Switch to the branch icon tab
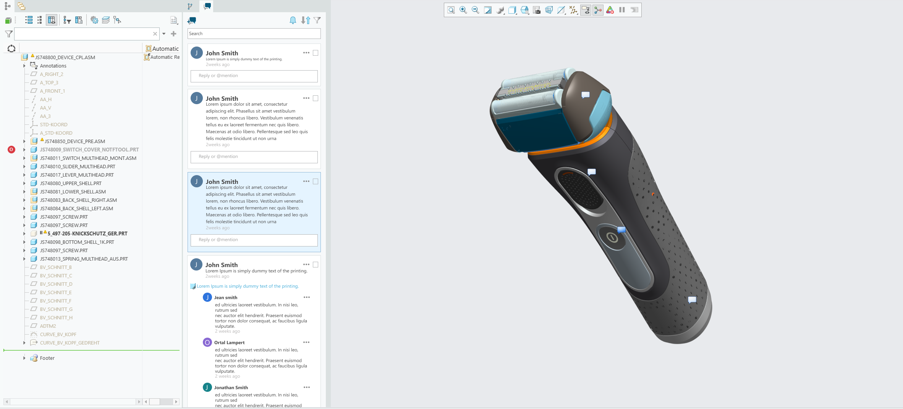The width and height of the screenshot is (903, 409). click(190, 6)
